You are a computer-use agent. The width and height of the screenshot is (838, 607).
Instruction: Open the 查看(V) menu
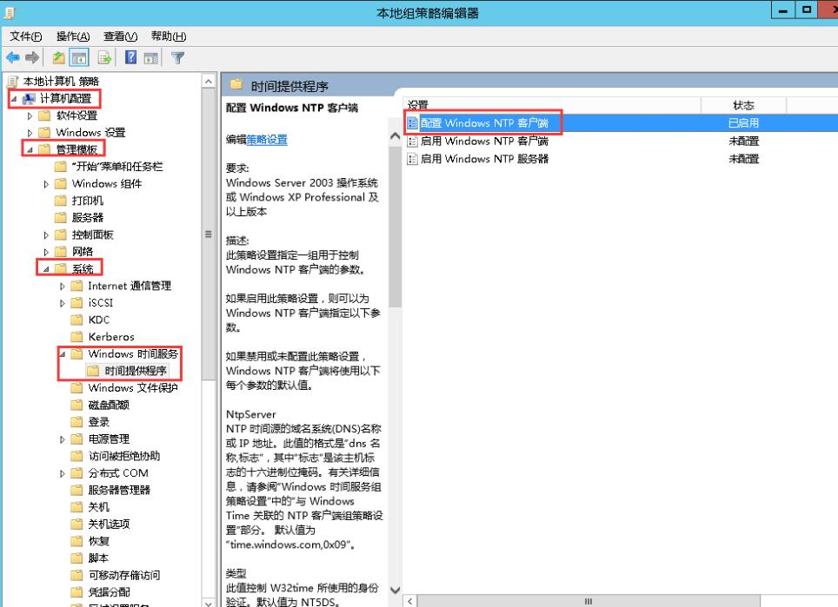coord(120,36)
